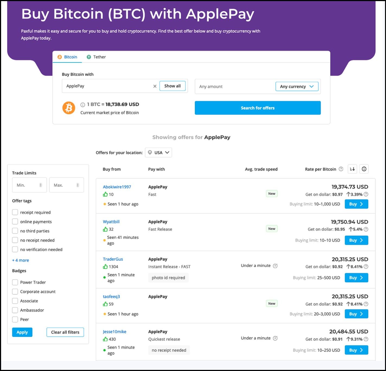386x371 pixels.
Task: Click the clock icon on TraderGus trade speed
Action: click(275, 266)
